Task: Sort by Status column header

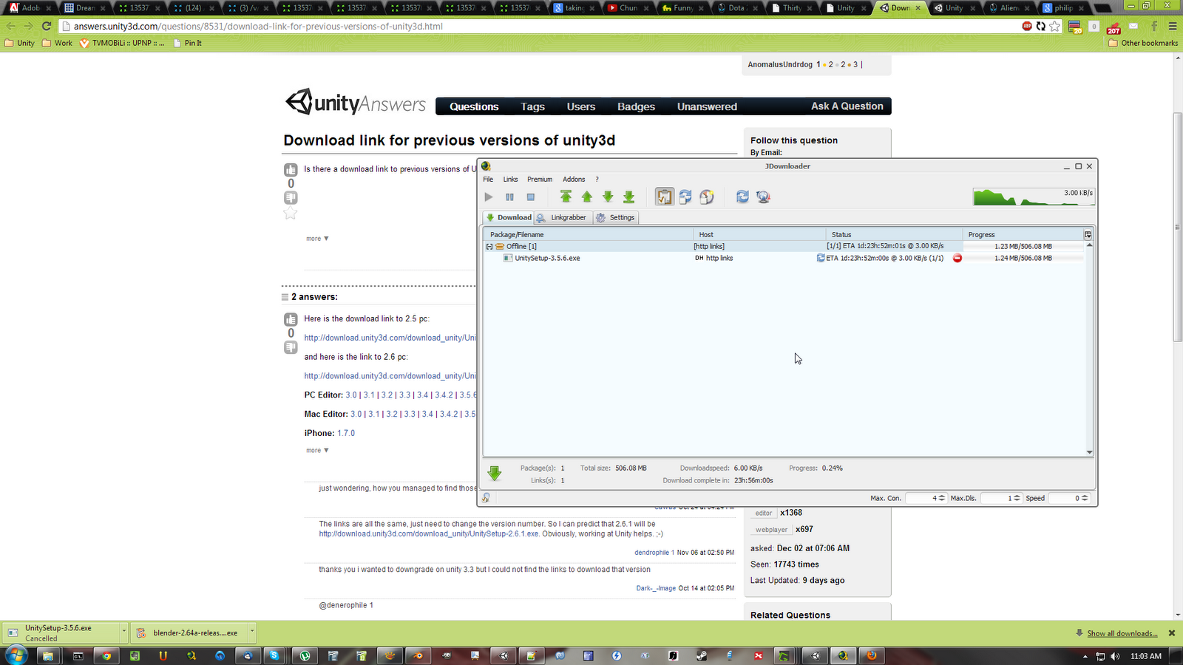Action: coord(894,235)
